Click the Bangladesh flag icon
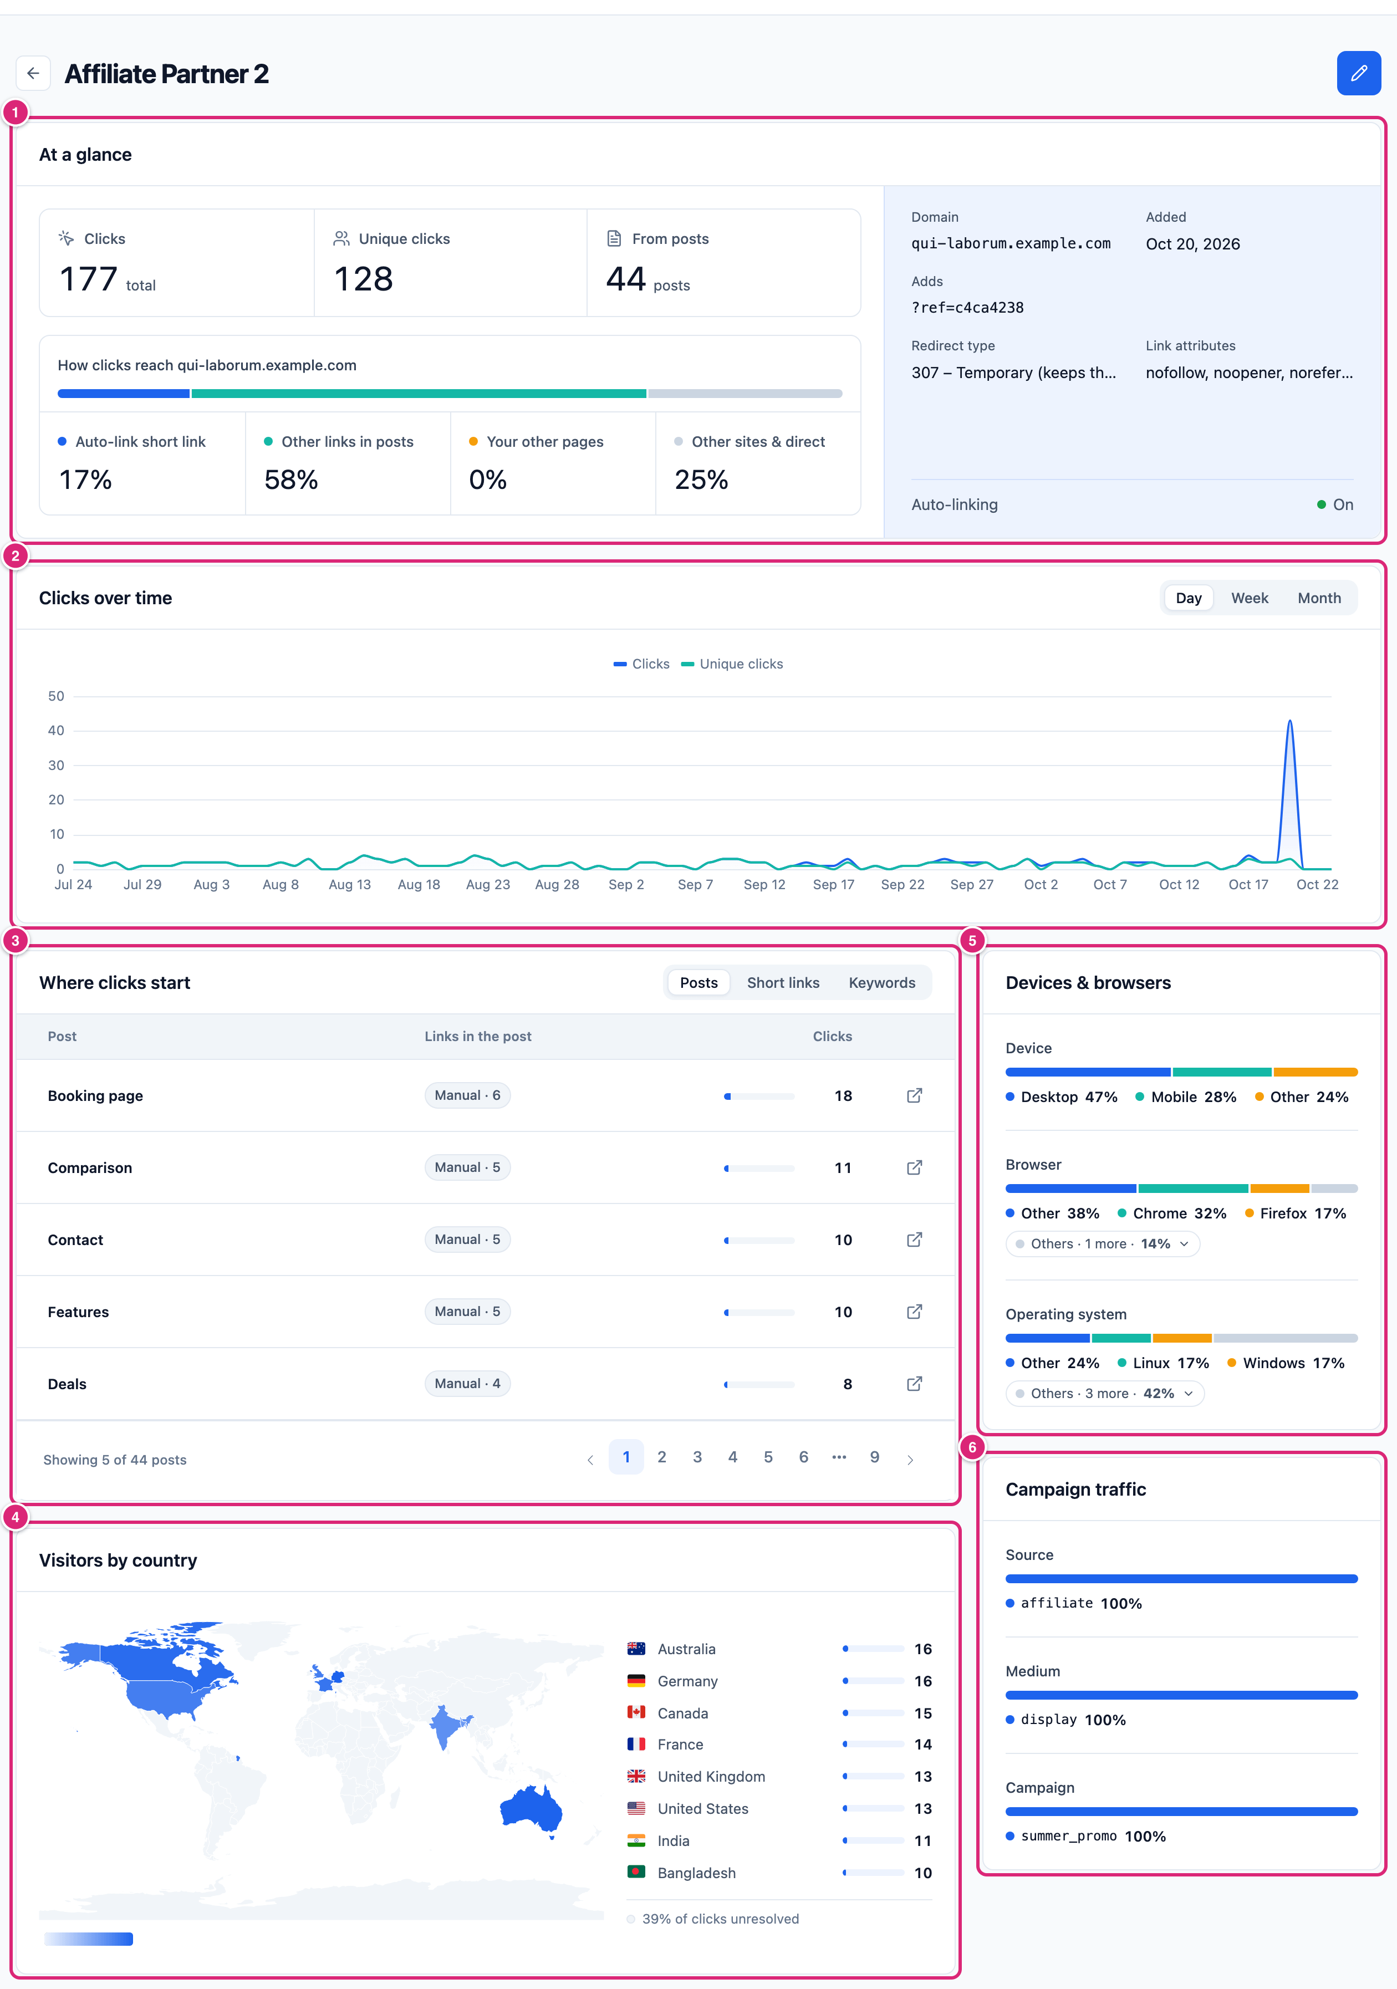Screen dimensions: 1397x1989 click(636, 1872)
